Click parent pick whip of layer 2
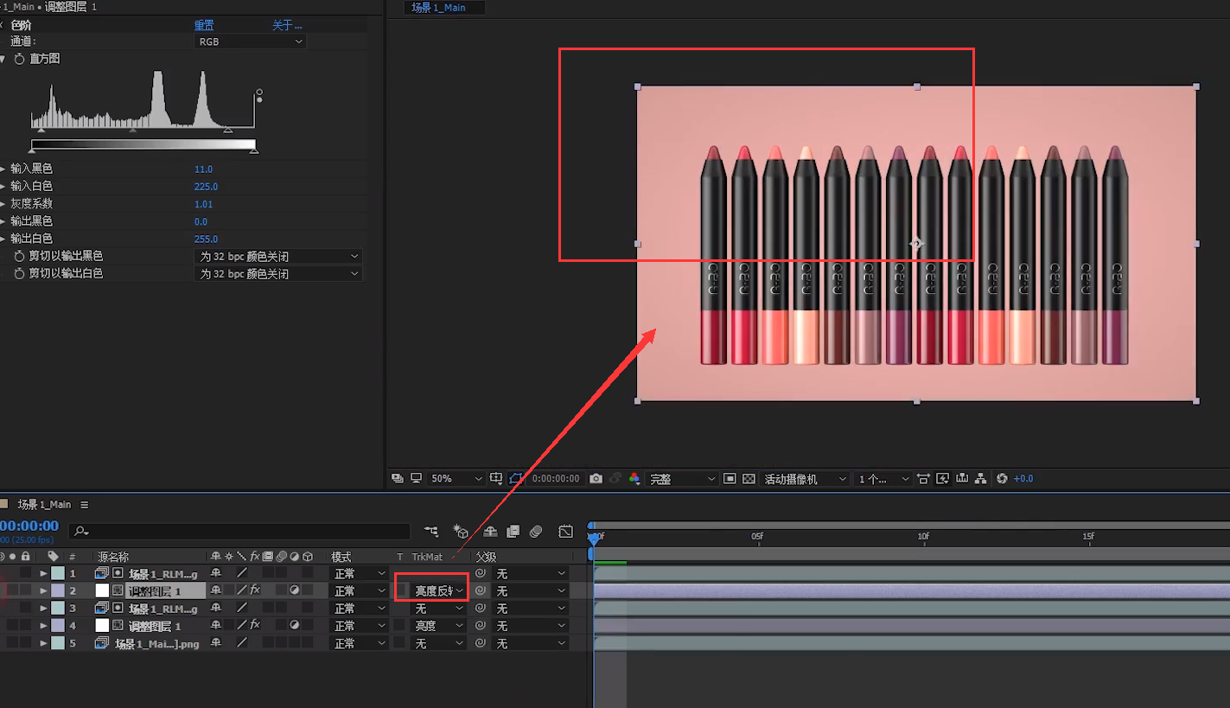 tap(481, 590)
